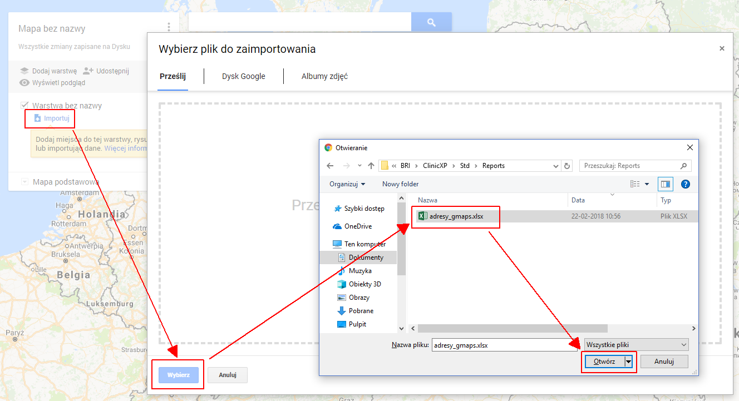The height and width of the screenshot is (401, 739).
Task: Click the up-folder arrow in file dialog
Action: point(371,166)
